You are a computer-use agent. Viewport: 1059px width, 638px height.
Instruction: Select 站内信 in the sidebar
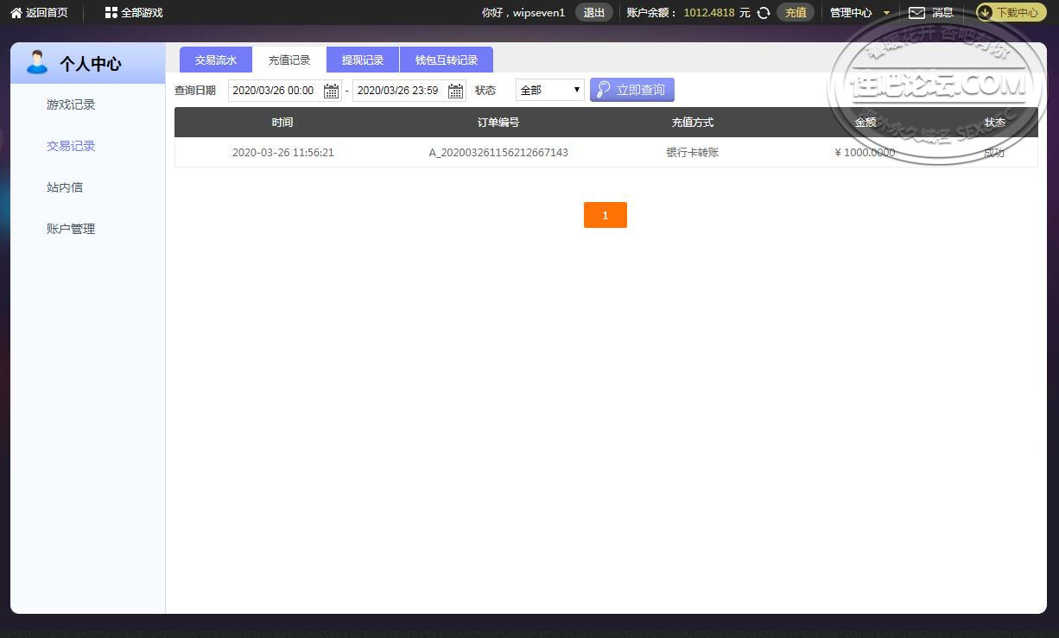pos(65,187)
